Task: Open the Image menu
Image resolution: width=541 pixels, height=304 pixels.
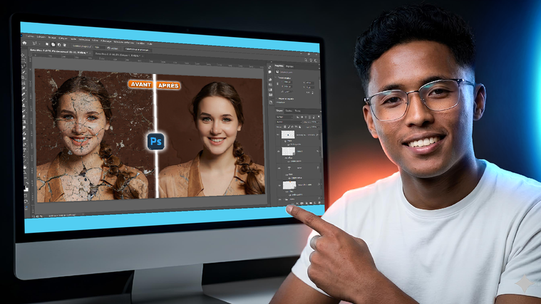Action: (52, 38)
